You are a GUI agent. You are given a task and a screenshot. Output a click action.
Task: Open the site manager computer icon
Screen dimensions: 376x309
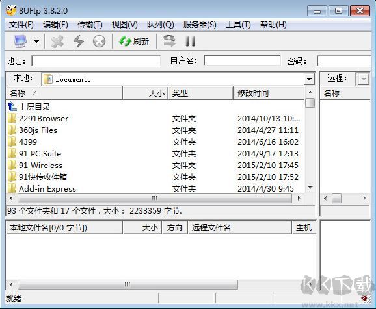[20, 41]
